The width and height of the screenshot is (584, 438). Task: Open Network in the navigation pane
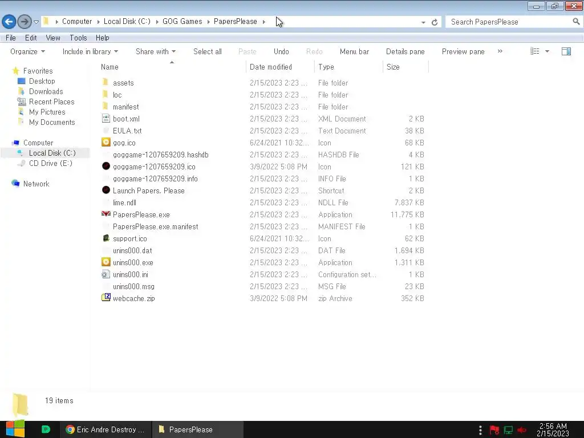36,184
